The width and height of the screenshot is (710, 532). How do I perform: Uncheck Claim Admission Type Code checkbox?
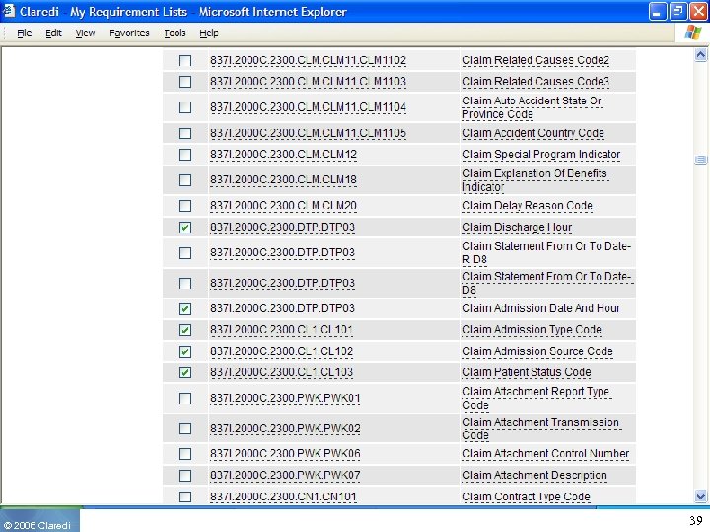[x=185, y=330]
